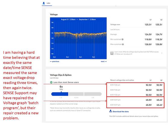Viewport: 168px width, 126px height.
Task: Click the Labs flask icon
Action: [44, 3]
